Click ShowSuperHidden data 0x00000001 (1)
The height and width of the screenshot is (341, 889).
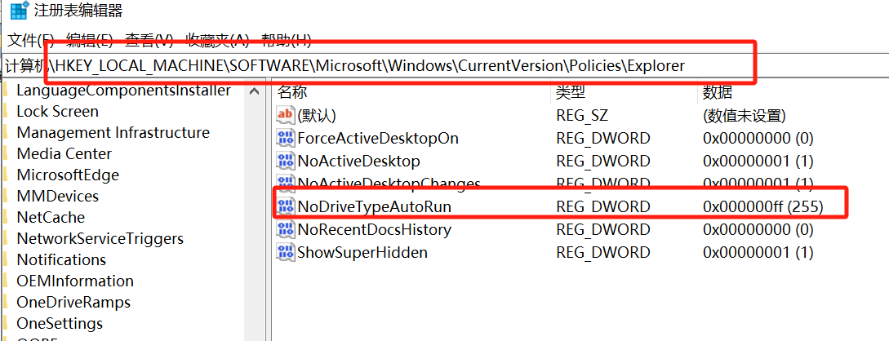[x=758, y=252]
